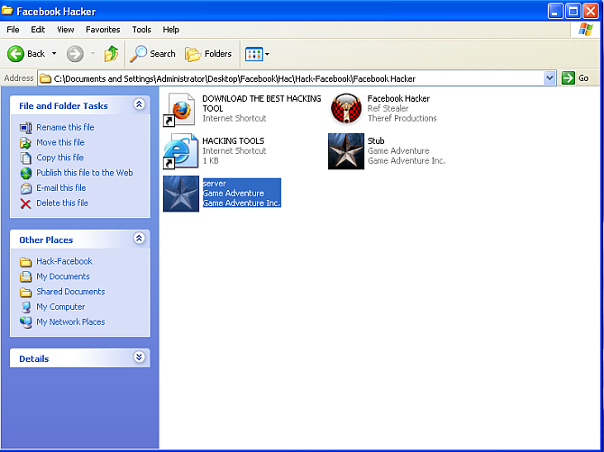Click the Publish to Web globe icon

26,173
